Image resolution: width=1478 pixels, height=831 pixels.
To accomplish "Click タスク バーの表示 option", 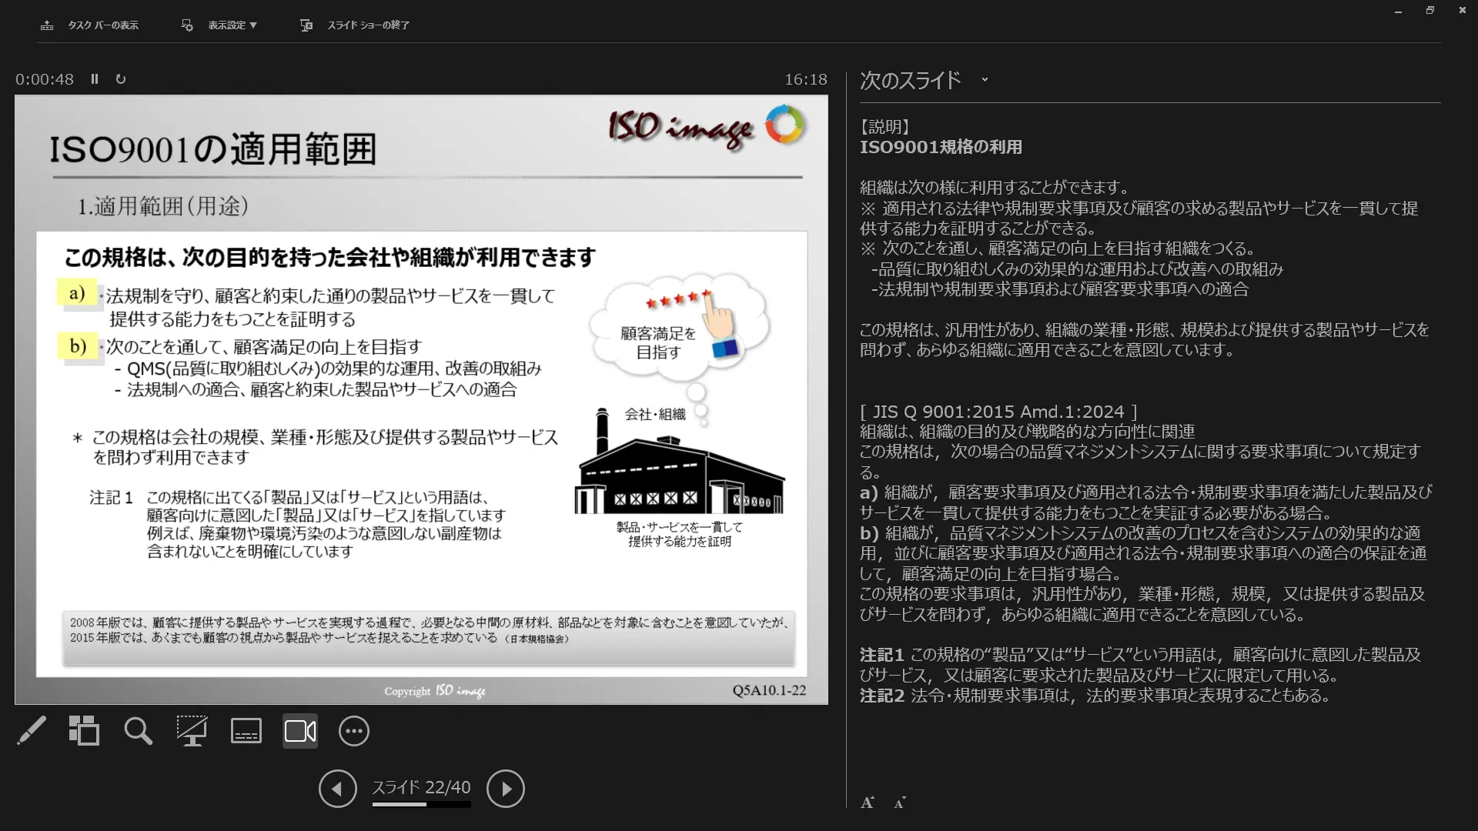I will pos(102,25).
